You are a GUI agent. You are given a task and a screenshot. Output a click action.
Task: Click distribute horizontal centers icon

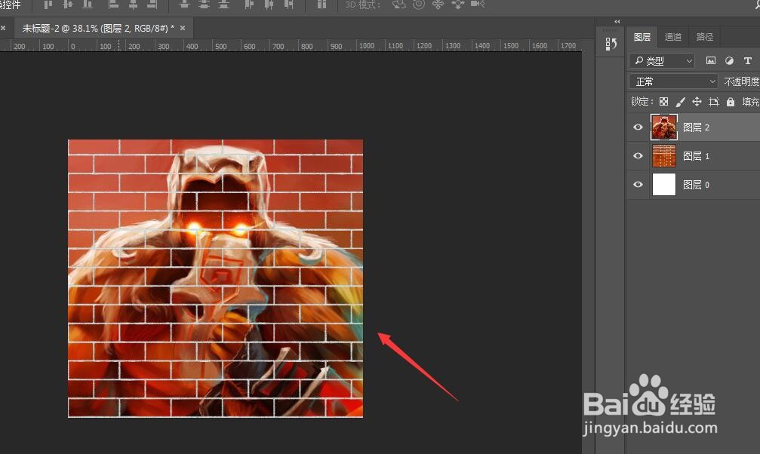(x=269, y=5)
